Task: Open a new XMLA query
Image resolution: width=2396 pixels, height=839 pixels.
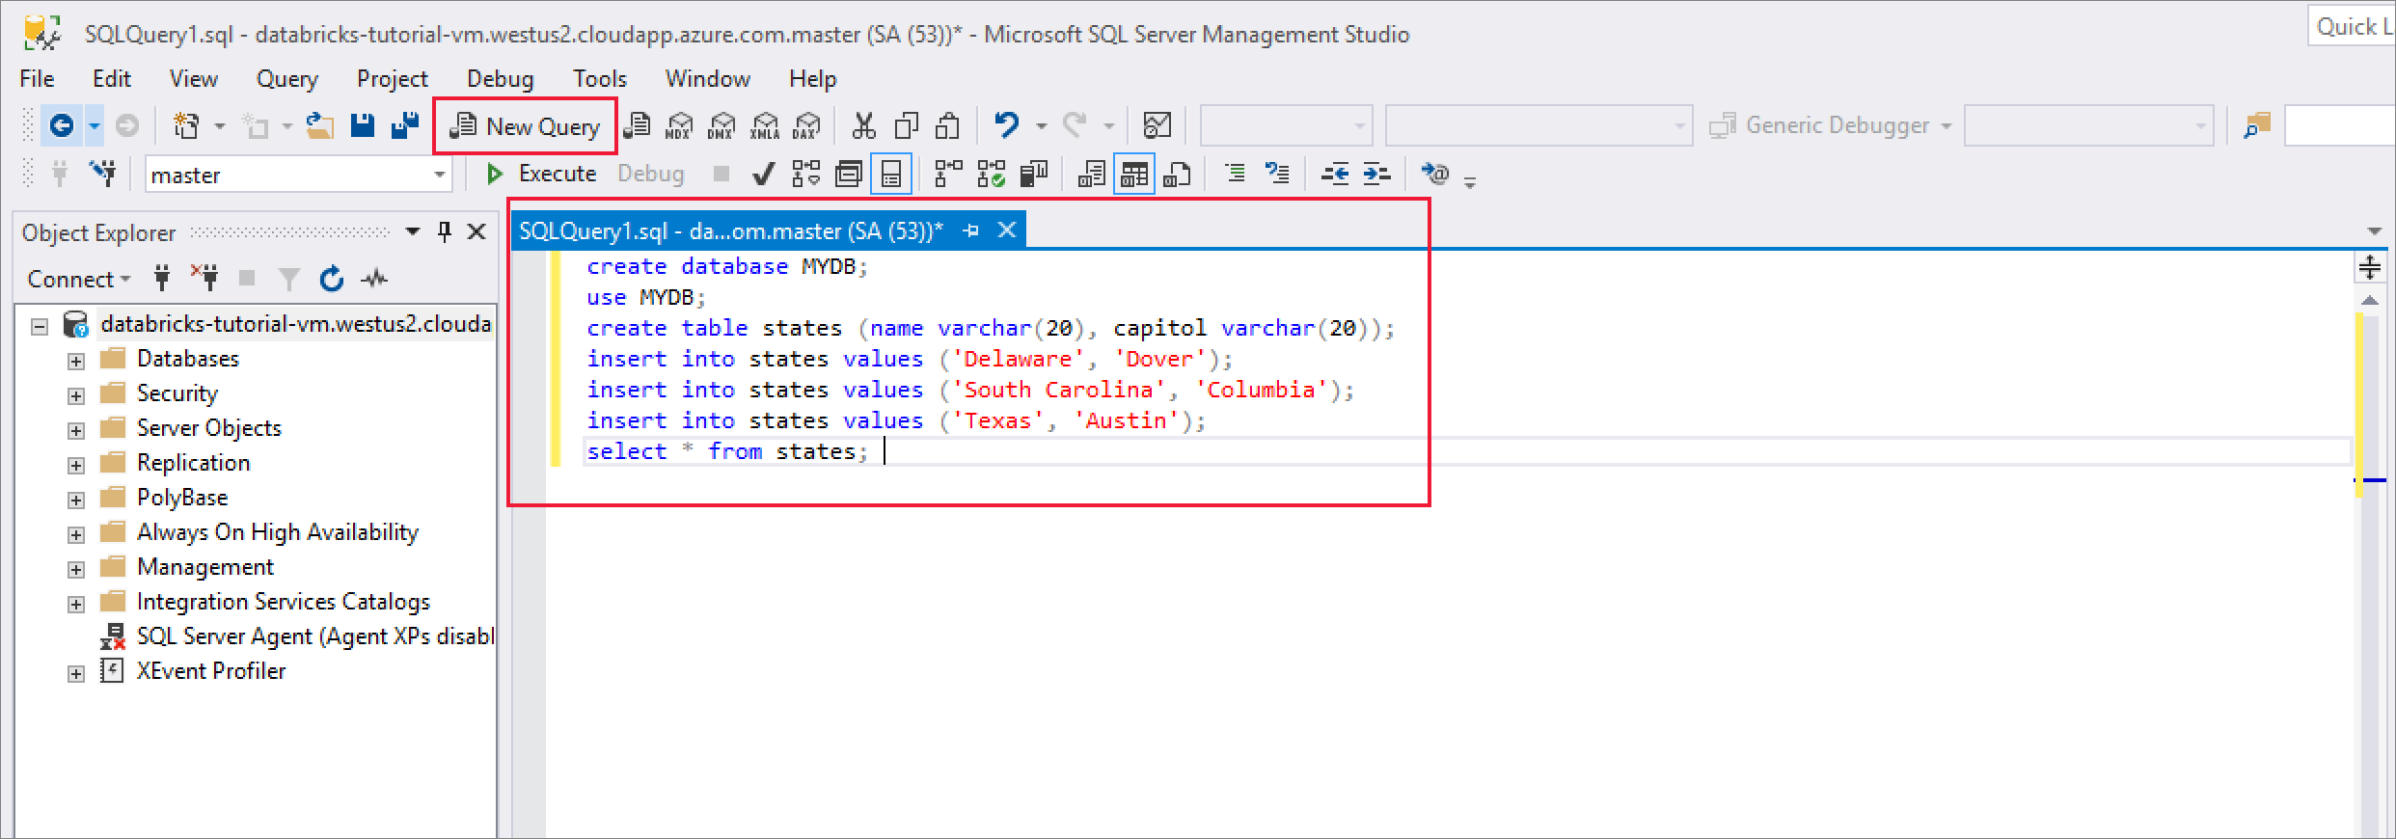Action: point(764,125)
